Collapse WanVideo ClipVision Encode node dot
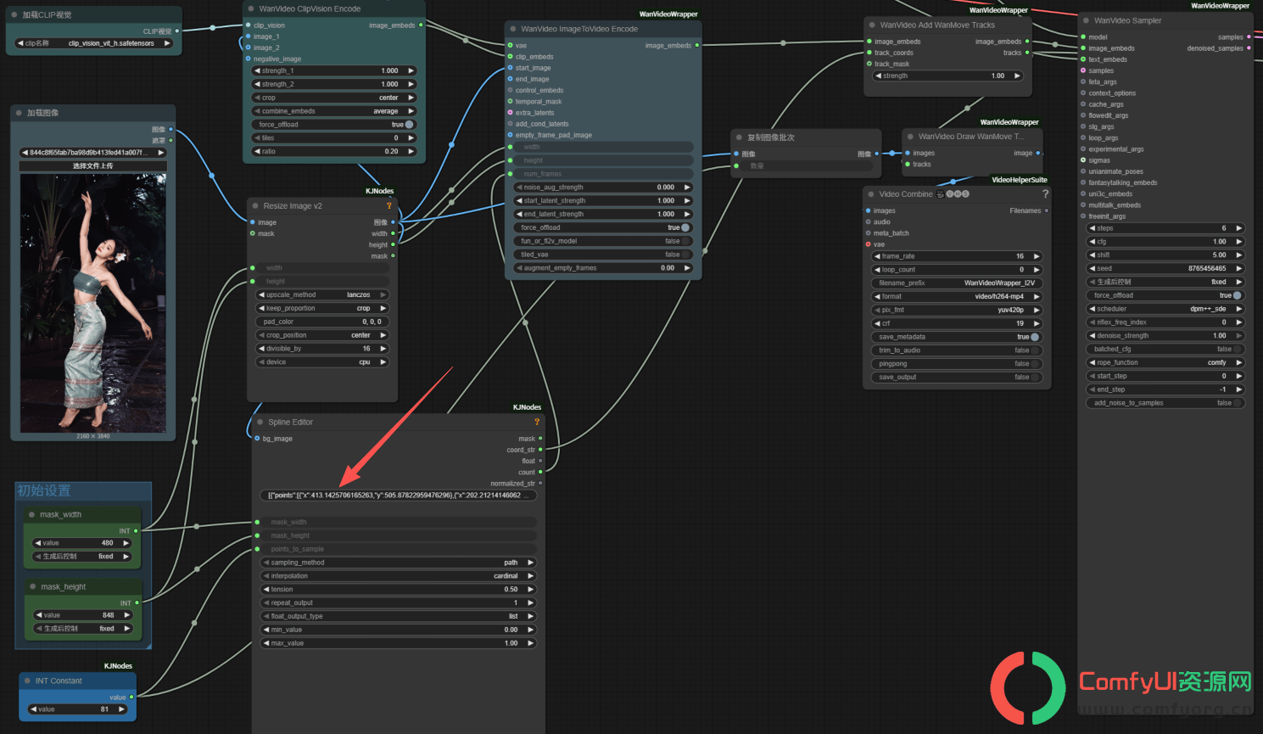Image resolution: width=1263 pixels, height=734 pixels. (x=251, y=8)
